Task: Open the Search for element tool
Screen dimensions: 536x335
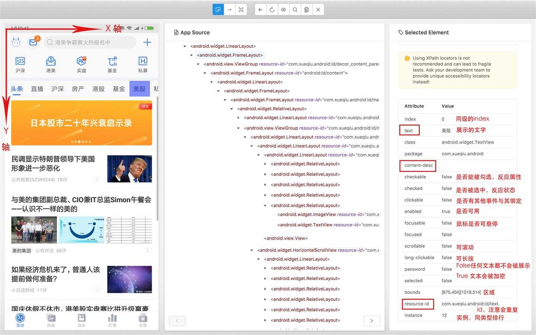Action: coord(295,10)
